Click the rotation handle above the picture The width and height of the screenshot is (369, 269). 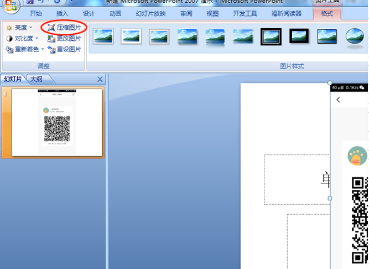pyautogui.click(x=330, y=83)
